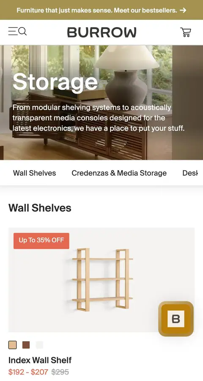Select the white color swatch

(39, 345)
